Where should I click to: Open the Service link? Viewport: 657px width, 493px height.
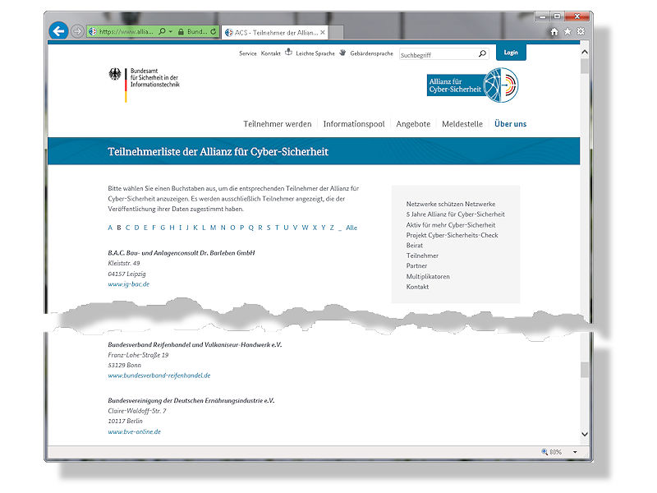248,53
